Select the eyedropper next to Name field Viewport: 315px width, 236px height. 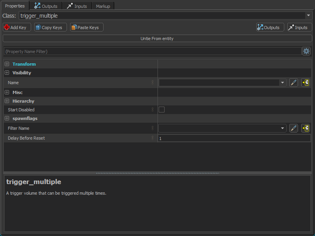click(293, 83)
